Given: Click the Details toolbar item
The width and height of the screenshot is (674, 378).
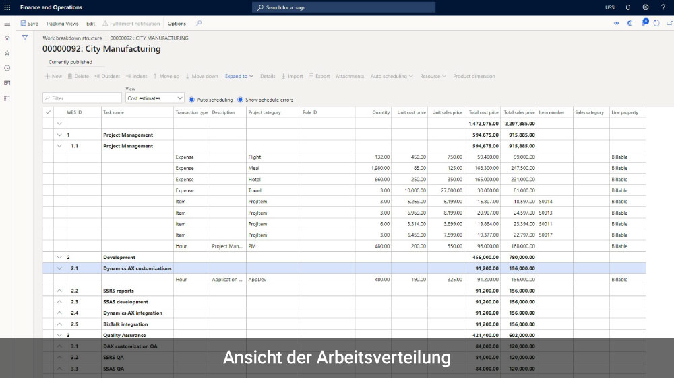Looking at the screenshot, I should [x=268, y=77].
